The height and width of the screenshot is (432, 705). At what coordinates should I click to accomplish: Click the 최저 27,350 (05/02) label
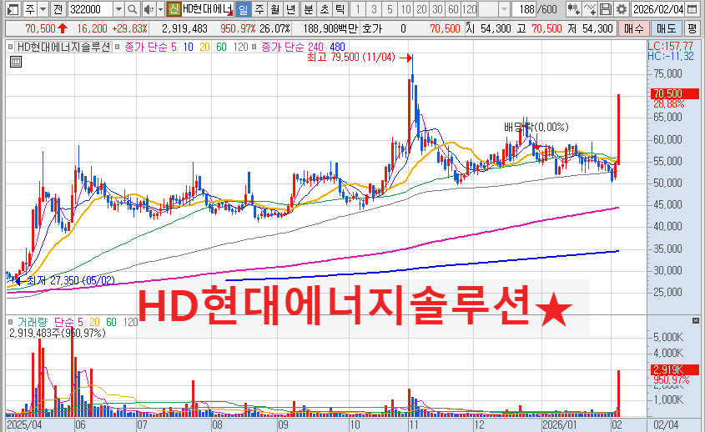click(x=71, y=280)
